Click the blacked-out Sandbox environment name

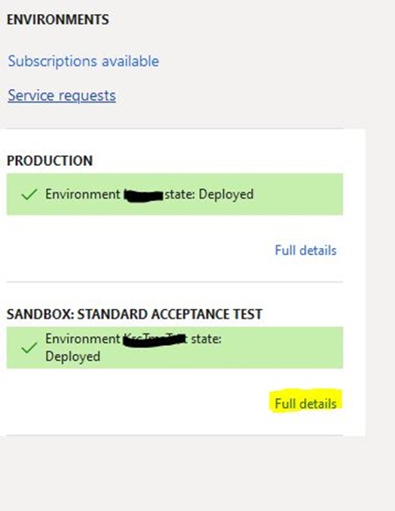coord(155,340)
